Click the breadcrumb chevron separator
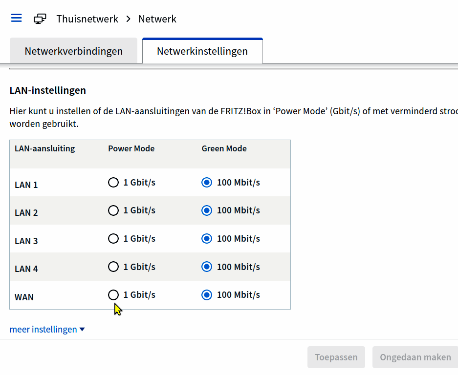This screenshot has width=458, height=375. (129, 19)
